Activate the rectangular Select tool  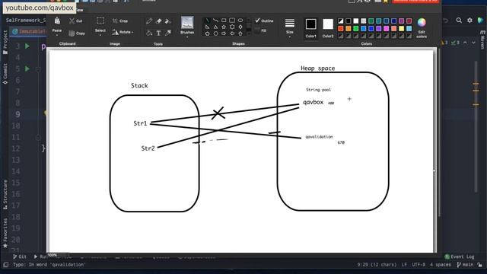[x=100, y=21]
